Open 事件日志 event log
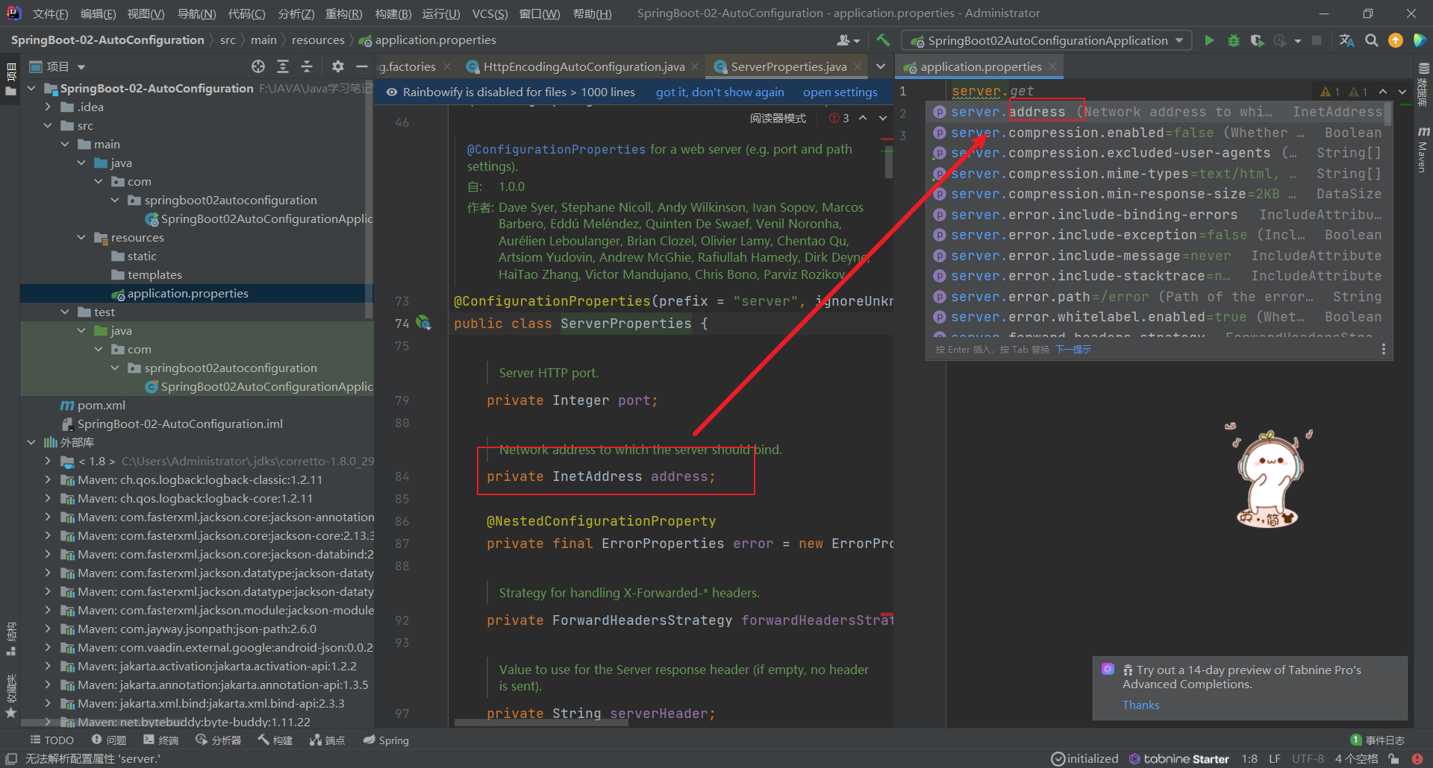The width and height of the screenshot is (1433, 768). point(1378,740)
